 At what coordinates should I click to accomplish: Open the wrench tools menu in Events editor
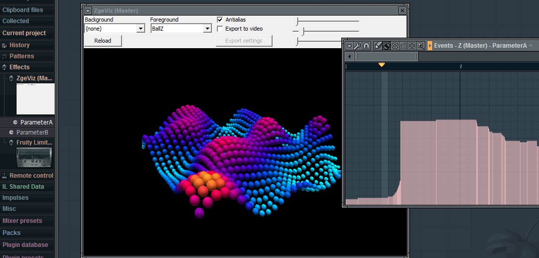357,46
